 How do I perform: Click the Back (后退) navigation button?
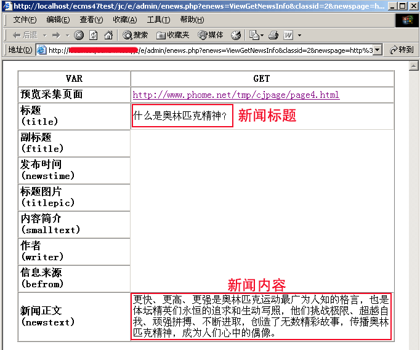[x=23, y=35]
